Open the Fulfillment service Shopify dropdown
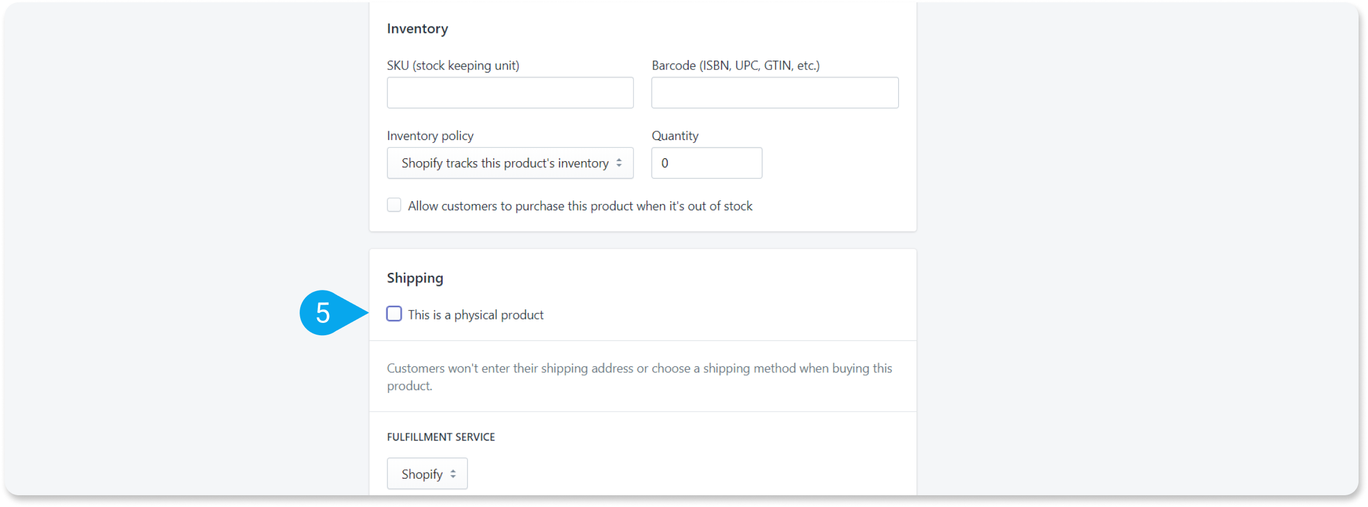 pyautogui.click(x=427, y=473)
